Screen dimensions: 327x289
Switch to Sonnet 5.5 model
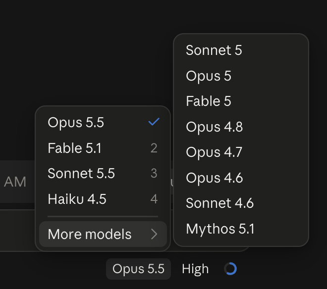click(103, 173)
